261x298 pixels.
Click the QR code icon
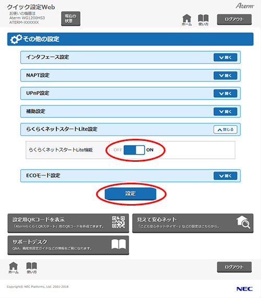coord(118,222)
